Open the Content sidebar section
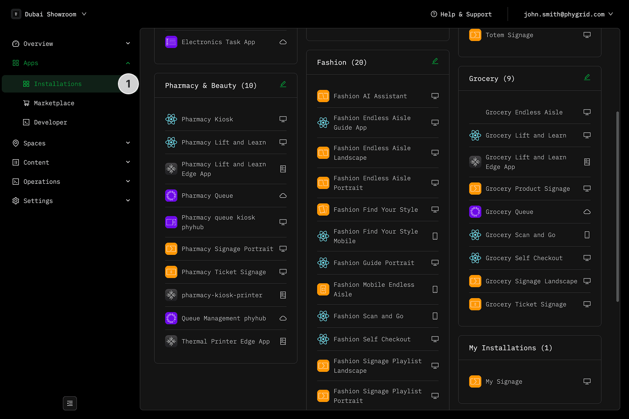This screenshot has height=419, width=629. tap(70, 162)
